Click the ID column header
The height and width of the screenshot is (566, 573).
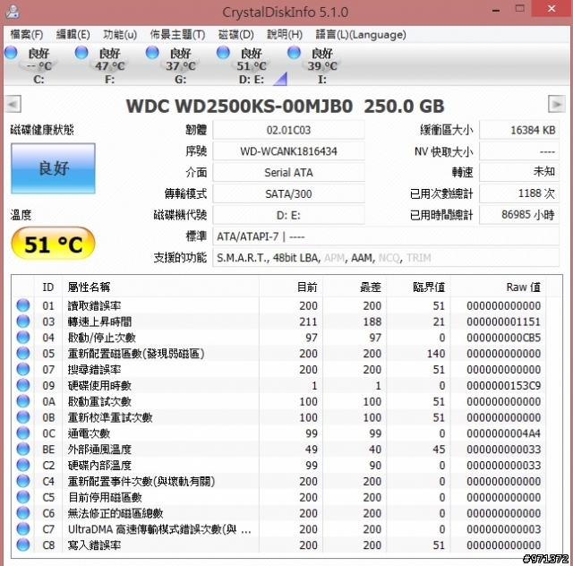(x=48, y=287)
